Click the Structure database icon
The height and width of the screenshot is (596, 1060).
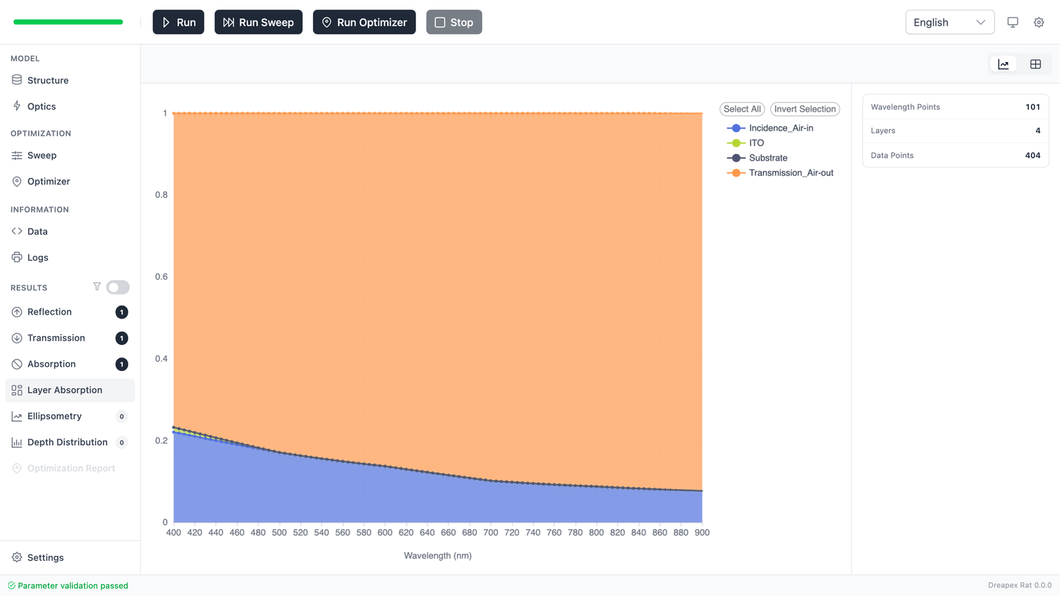17,80
